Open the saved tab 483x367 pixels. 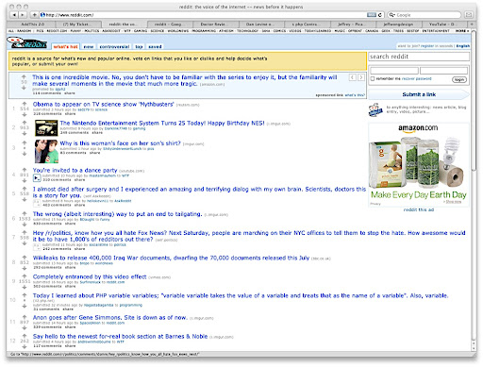(x=155, y=46)
